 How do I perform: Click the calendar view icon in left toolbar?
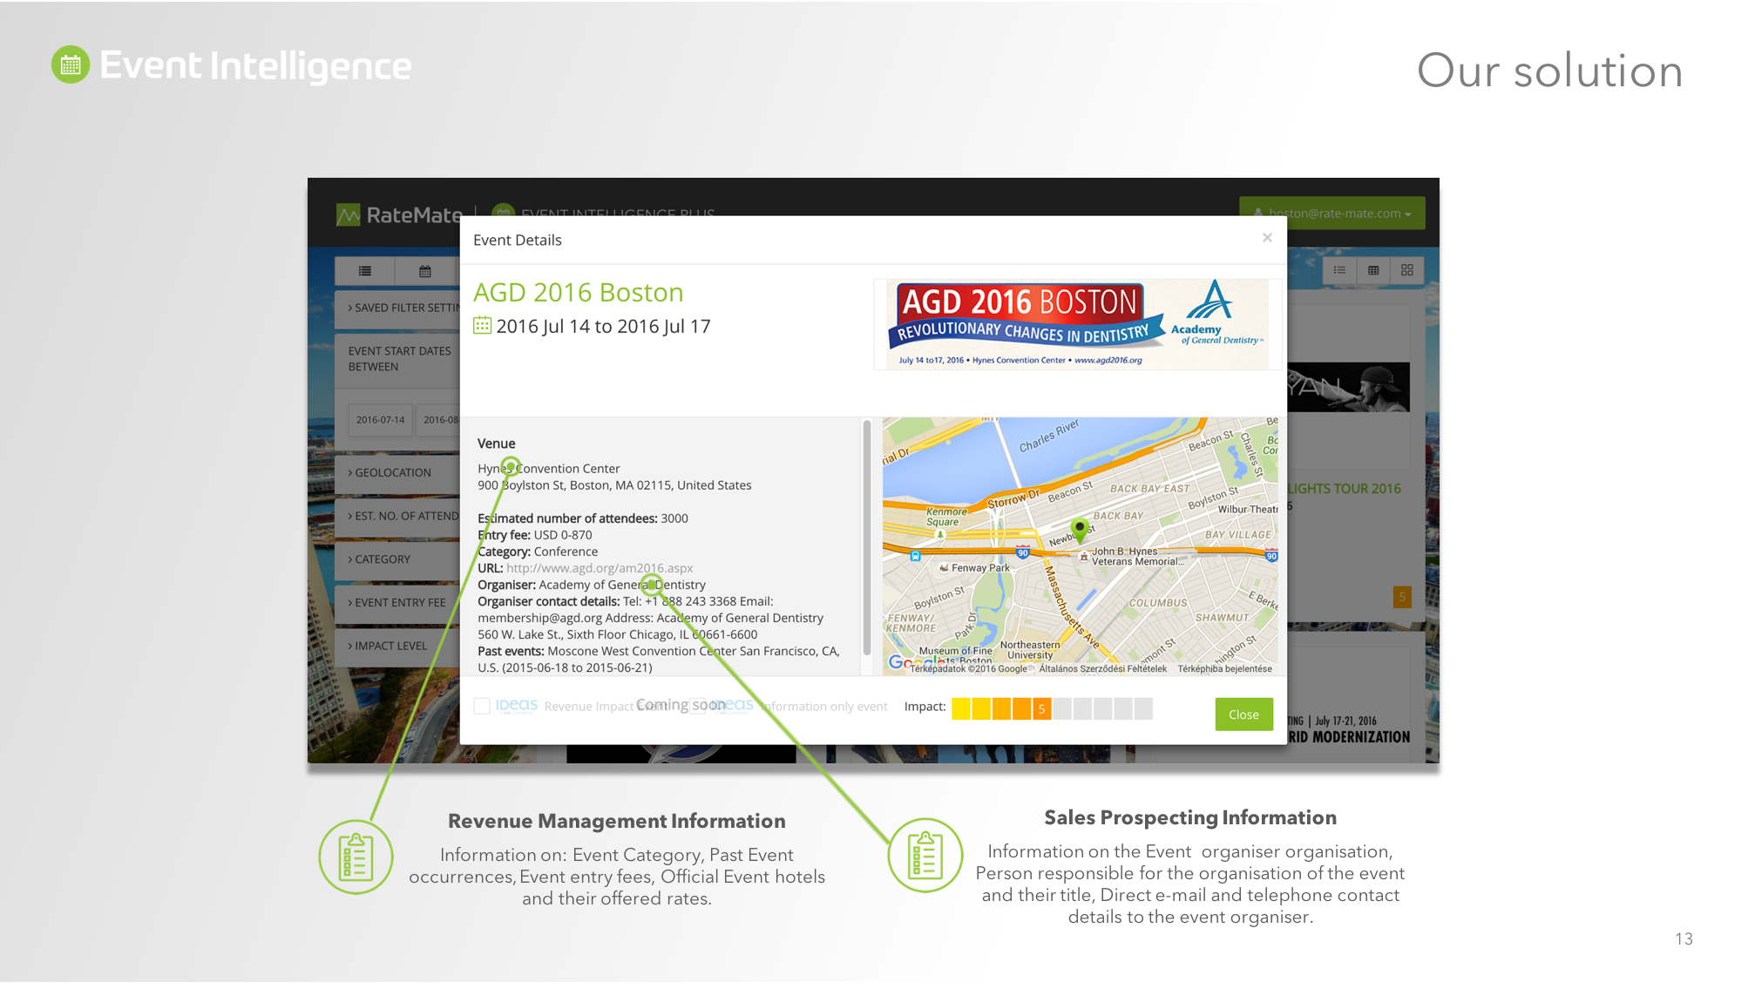pos(425,271)
